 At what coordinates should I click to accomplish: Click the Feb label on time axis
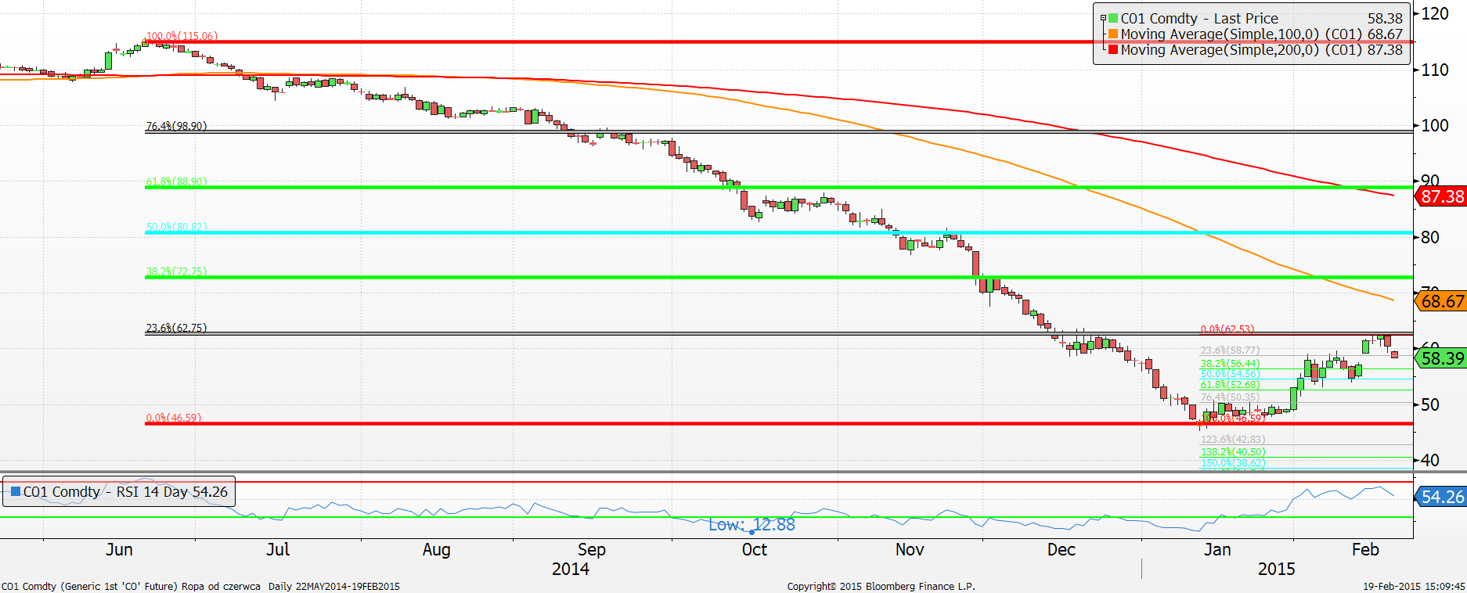click(1365, 549)
